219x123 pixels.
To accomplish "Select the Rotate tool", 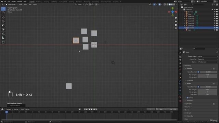I will tap(3, 21).
